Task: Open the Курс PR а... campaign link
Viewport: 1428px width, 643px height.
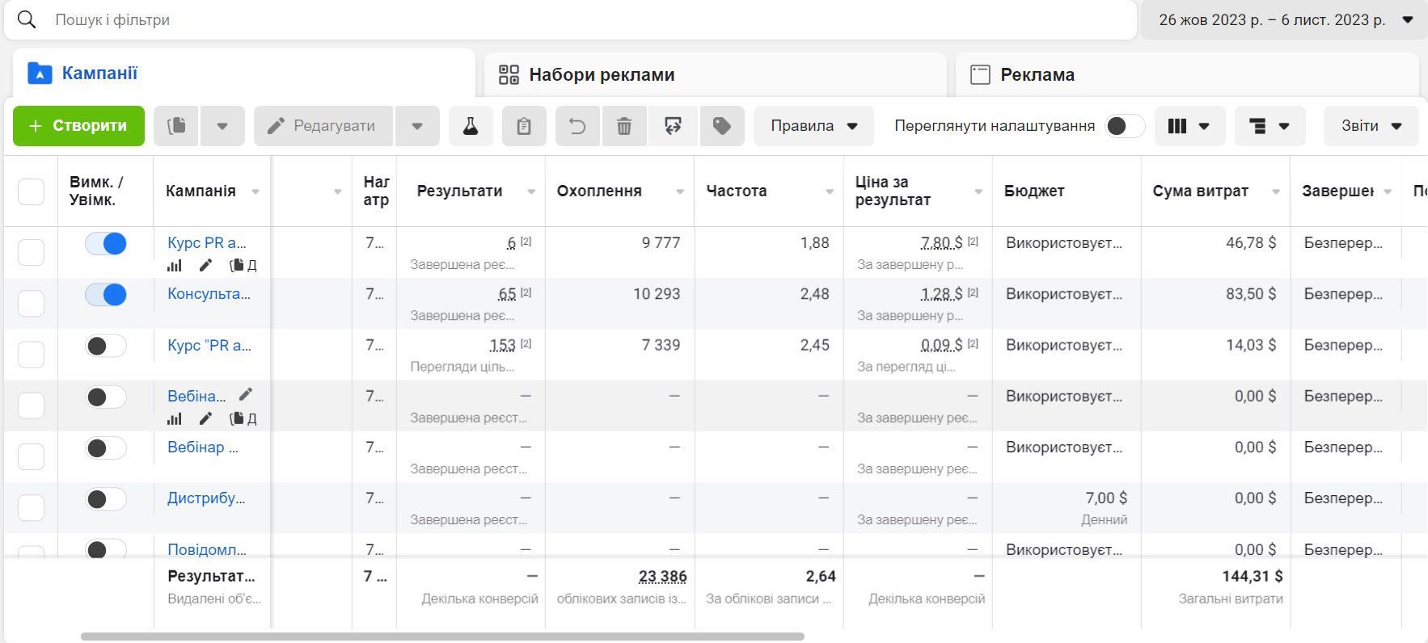Action: (x=207, y=242)
